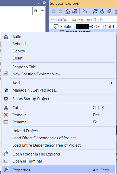This screenshot has height=174, width=117.
Task: Click the Search Solution Explorer field
Action: tap(83, 20)
